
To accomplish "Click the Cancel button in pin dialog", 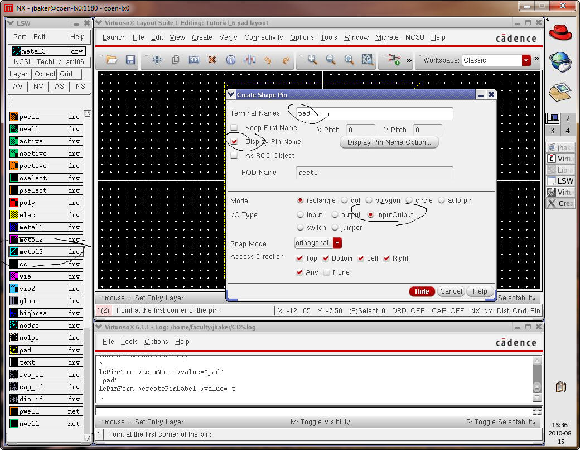I will point(451,291).
